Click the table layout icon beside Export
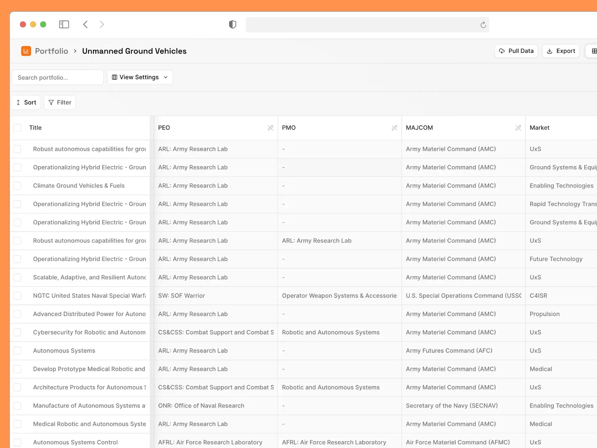Screen dimensions: 597x448 594,51
